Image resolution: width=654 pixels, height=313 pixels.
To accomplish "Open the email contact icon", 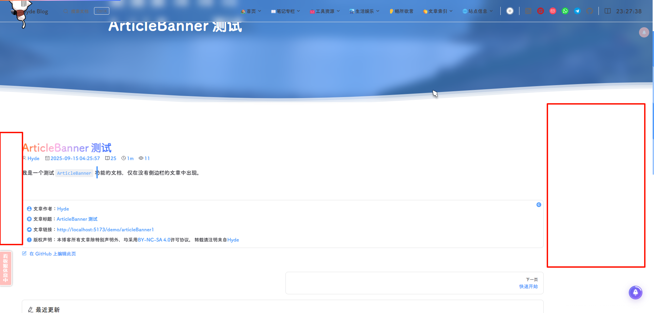I will (x=553, y=11).
